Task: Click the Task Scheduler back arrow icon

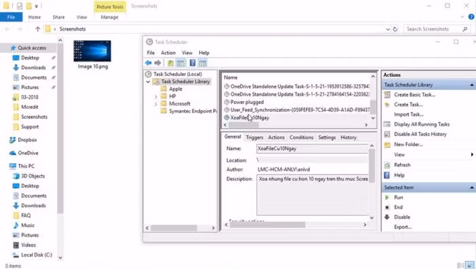Action: click(x=148, y=62)
